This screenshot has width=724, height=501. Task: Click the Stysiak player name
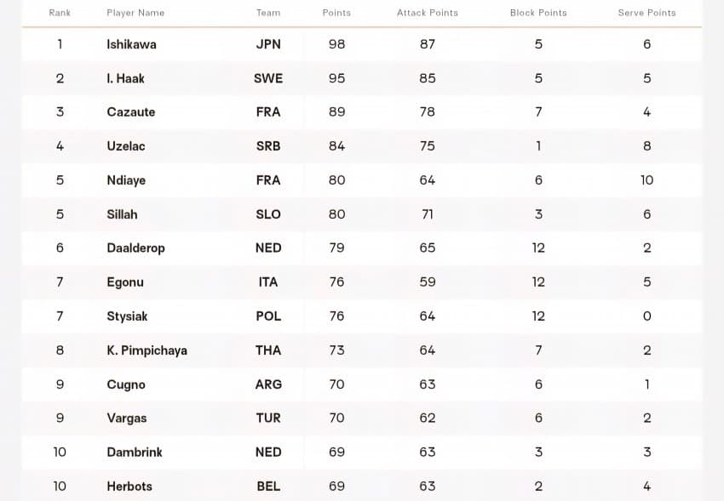pos(127,316)
